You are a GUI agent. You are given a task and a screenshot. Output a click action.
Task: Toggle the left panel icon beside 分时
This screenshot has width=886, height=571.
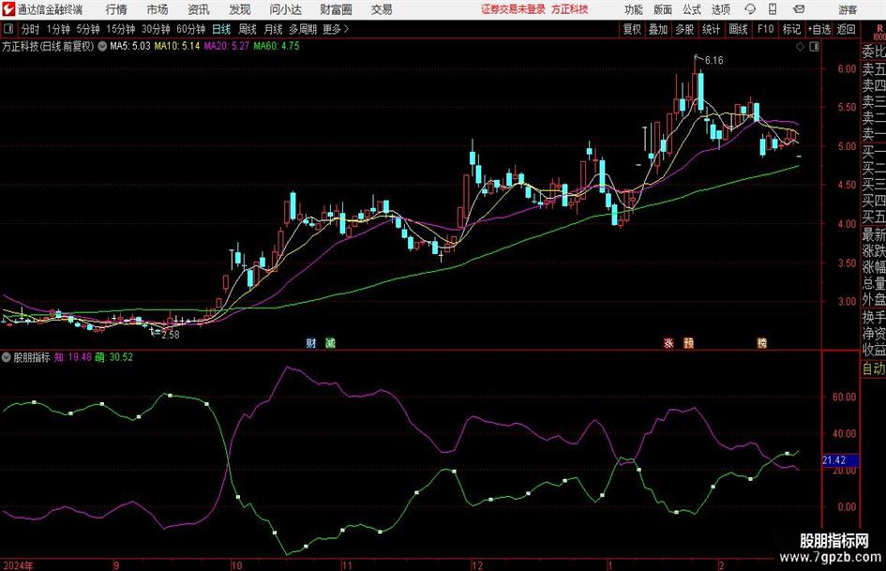tap(8, 29)
